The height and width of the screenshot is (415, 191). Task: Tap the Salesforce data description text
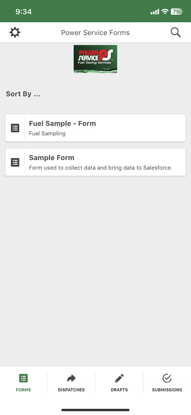click(x=101, y=168)
